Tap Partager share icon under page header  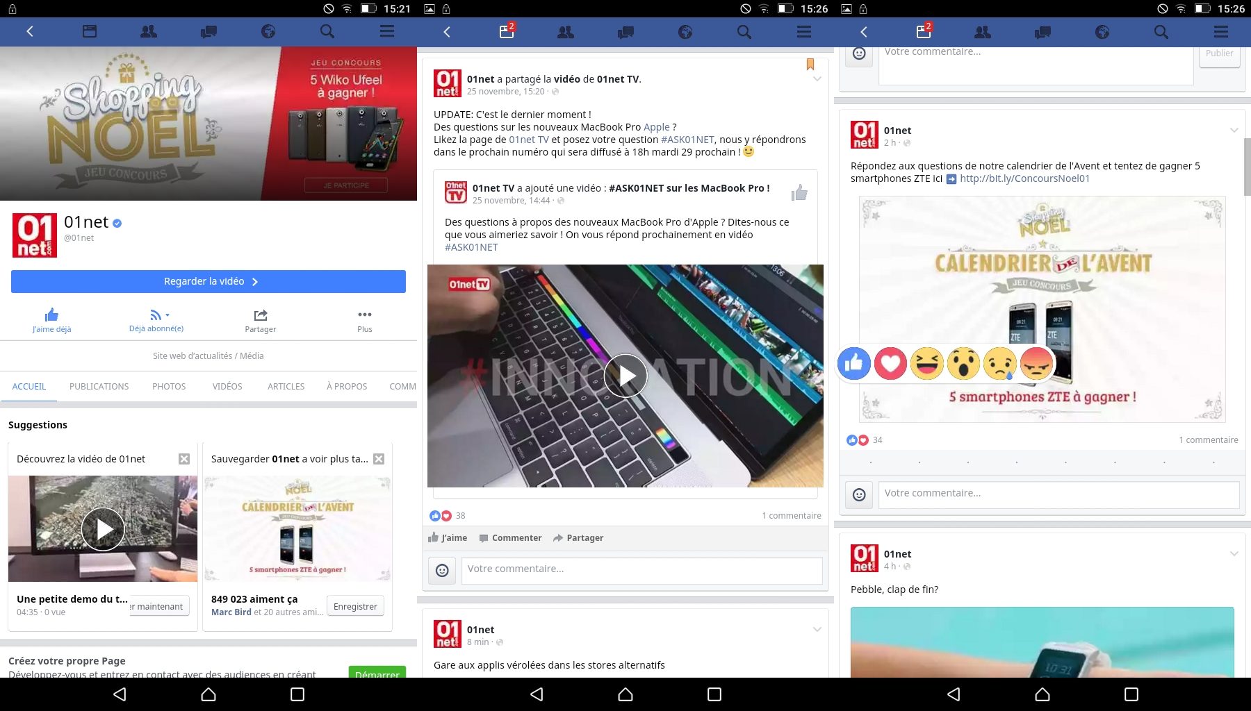pos(261,321)
